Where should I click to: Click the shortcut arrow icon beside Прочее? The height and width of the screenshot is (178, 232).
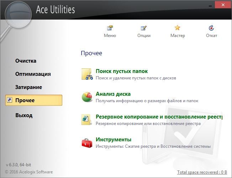(10, 100)
